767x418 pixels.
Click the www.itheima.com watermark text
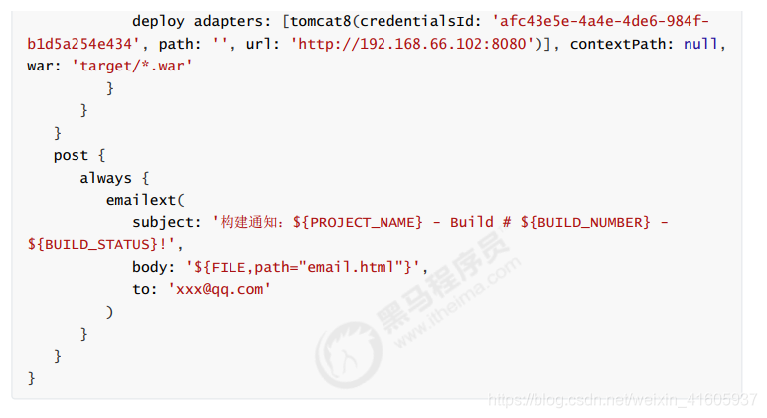click(x=457, y=303)
